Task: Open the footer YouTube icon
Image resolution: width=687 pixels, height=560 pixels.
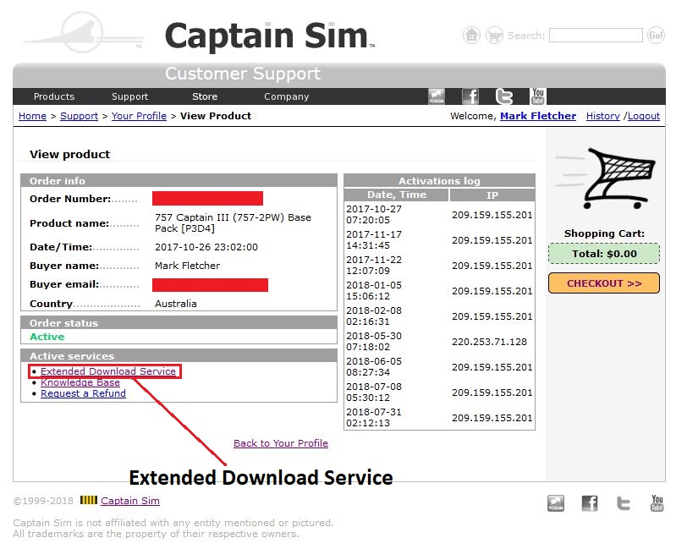Action: pos(657,502)
